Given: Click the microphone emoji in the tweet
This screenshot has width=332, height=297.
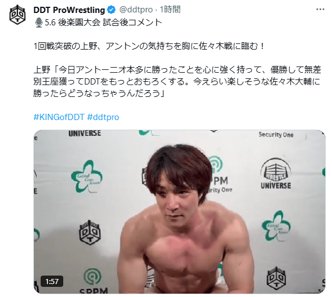Looking at the screenshot, I should pos(39,23).
